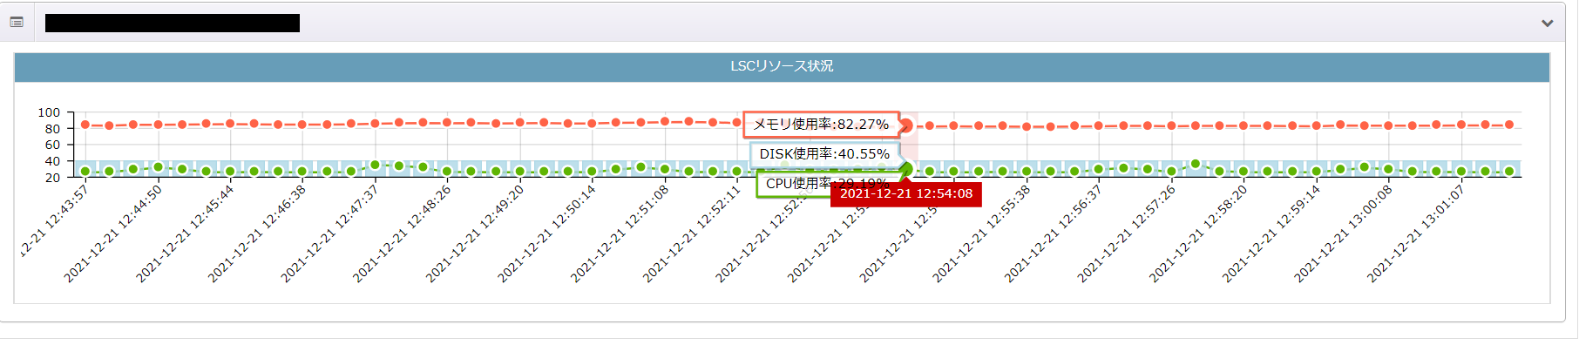
Task: Click x-axis label 2021-12-21 12:46:38
Action: point(257,233)
